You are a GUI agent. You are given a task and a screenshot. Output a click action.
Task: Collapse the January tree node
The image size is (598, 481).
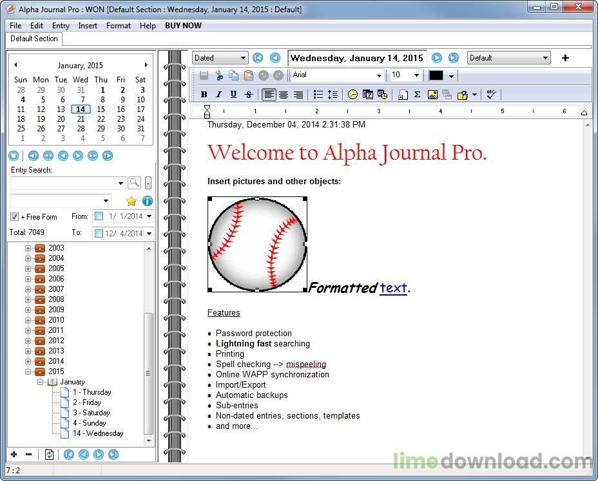coord(40,382)
